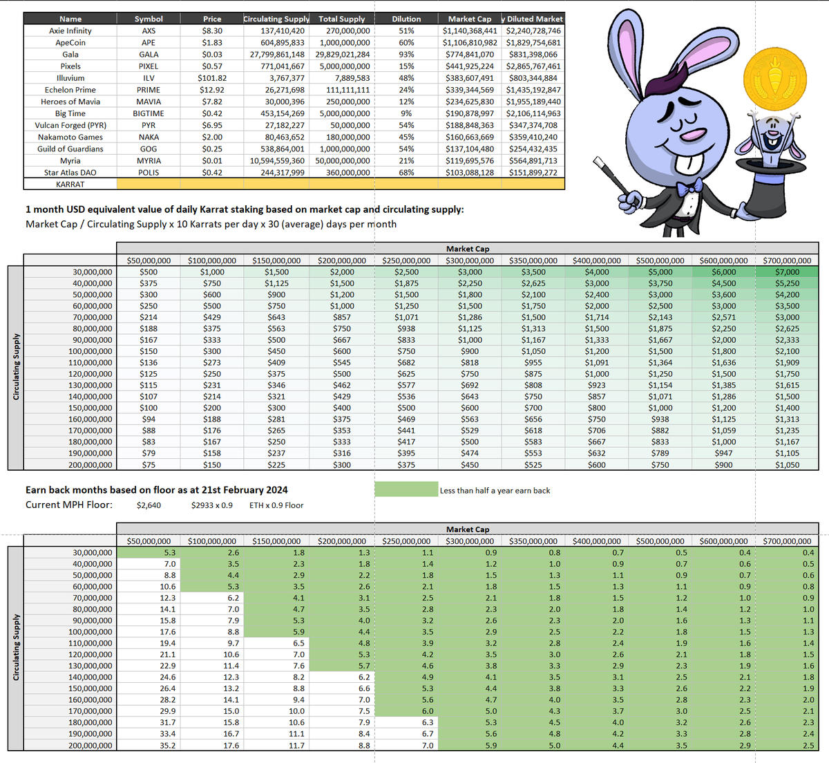The image size is (829, 763).
Task: Click the 'Nakamoto Games' cell
Action: (x=70, y=137)
